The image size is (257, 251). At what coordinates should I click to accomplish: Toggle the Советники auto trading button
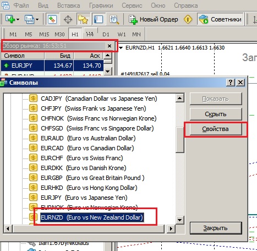pyautogui.click(x=220, y=19)
